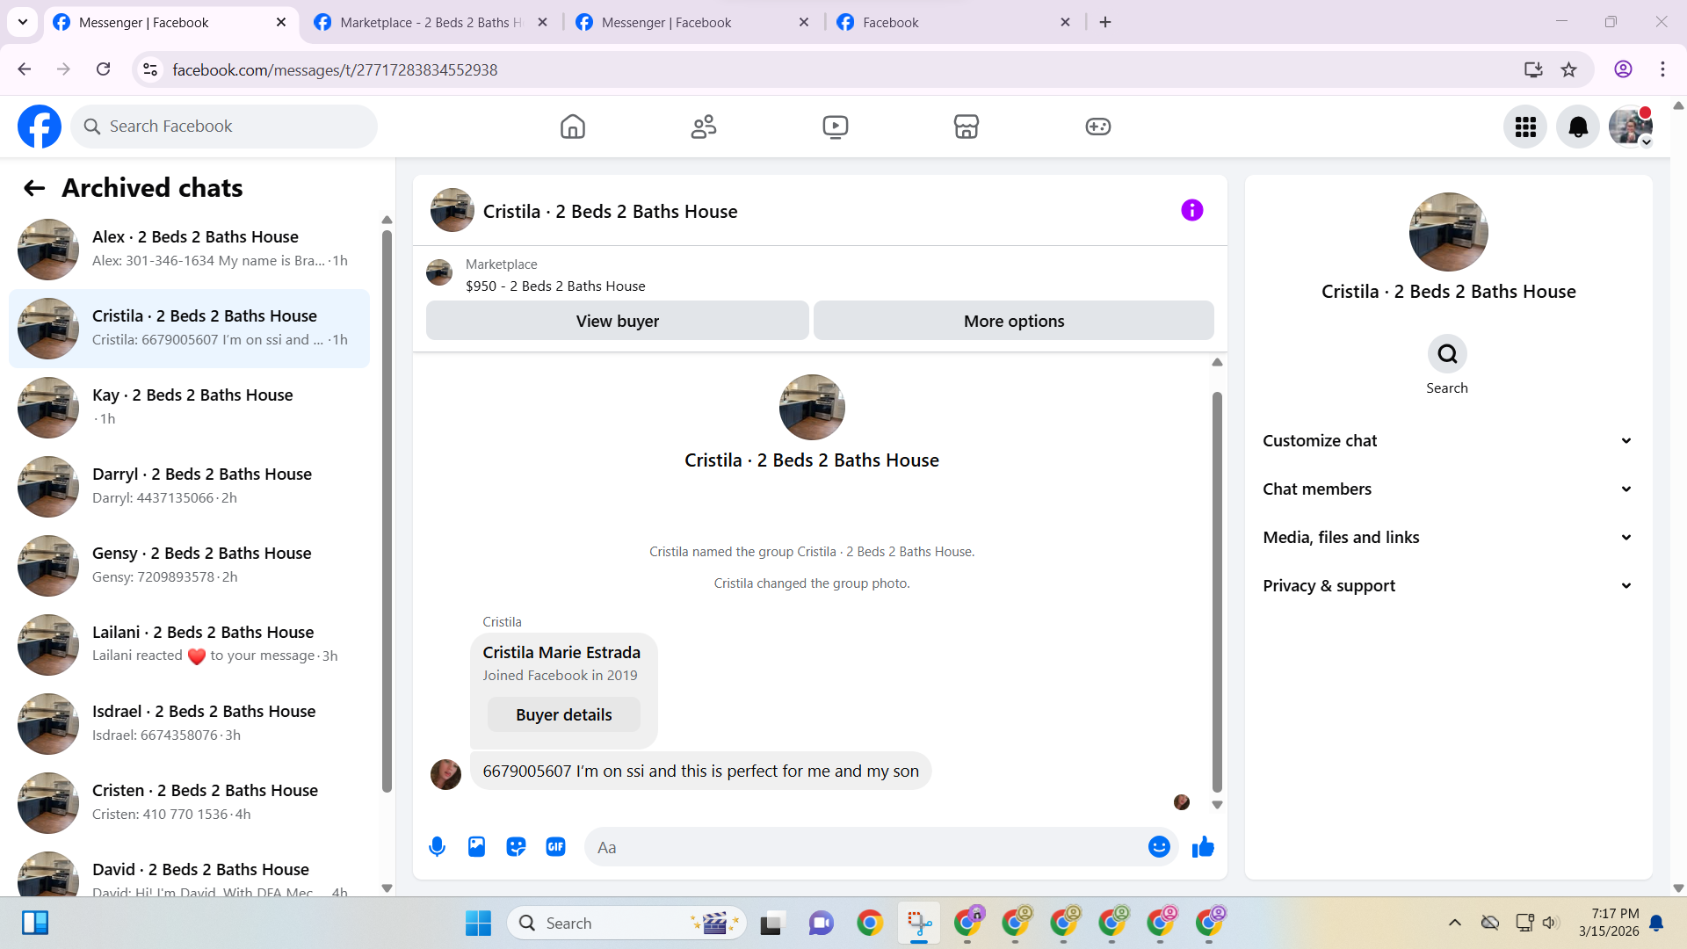
Task: Open Buyer details for Cristila Marie Estrada
Action: tap(563, 715)
